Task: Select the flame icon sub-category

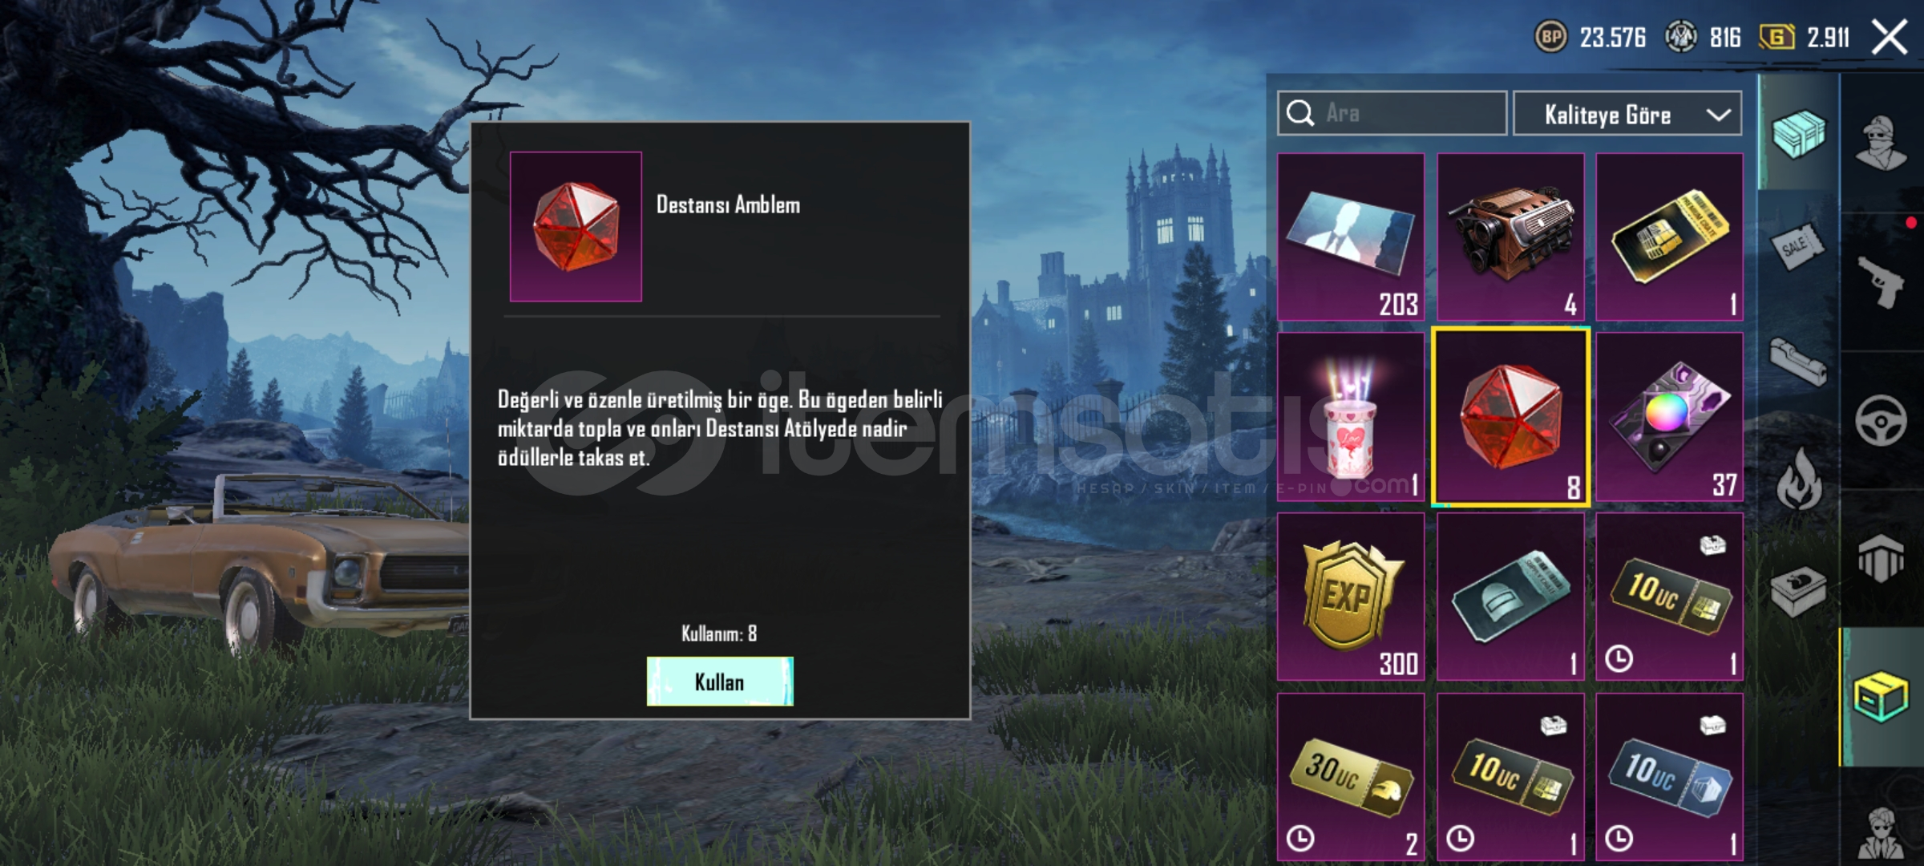Action: pos(1798,478)
